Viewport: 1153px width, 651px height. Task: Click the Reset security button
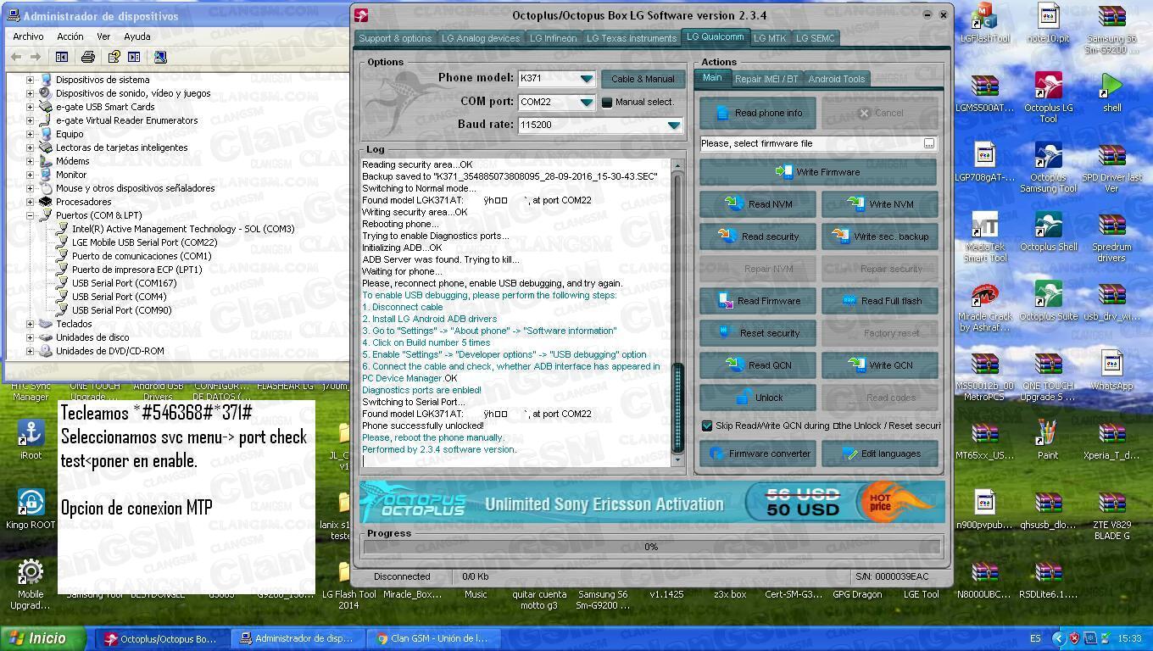(758, 333)
